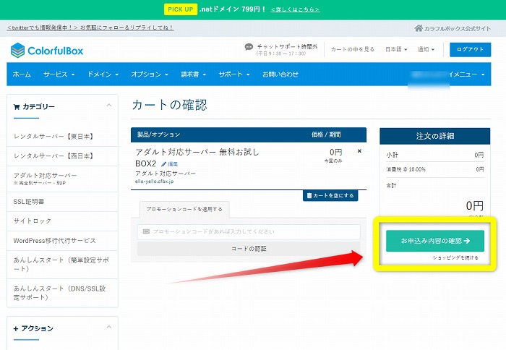506x350 pixels.
Task: Collapse the カテゴリー sidebar panel
Action: pyautogui.click(x=108, y=106)
